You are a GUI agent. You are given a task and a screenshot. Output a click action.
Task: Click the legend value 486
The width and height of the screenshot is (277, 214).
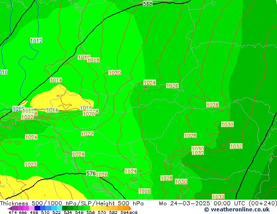pyautogui.click(x=23, y=212)
